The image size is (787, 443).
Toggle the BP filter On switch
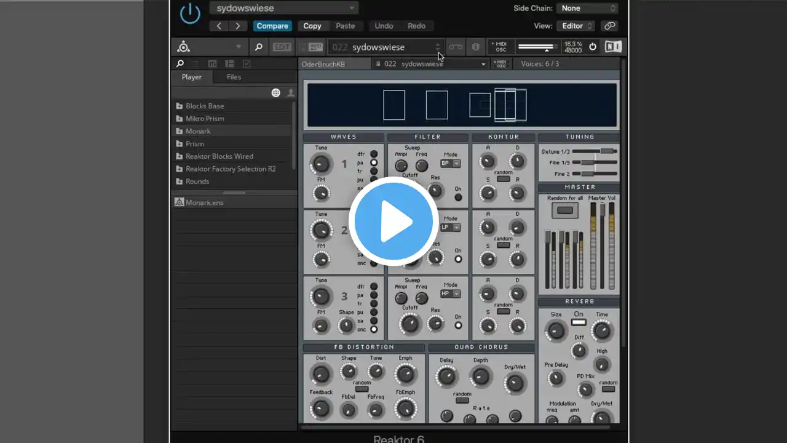(458, 198)
